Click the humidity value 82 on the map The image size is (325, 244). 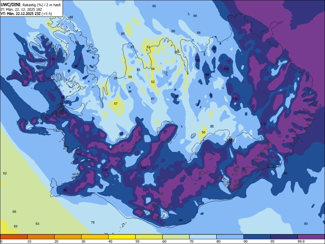coord(212,126)
